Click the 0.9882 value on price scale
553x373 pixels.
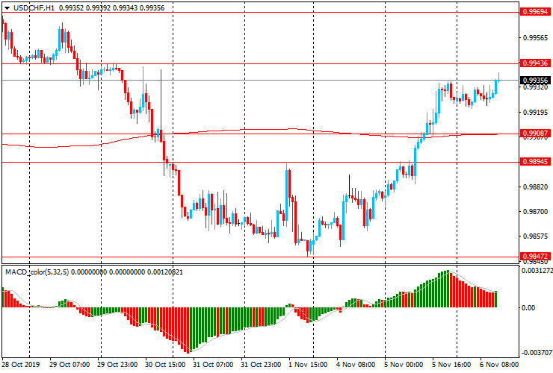(x=534, y=187)
